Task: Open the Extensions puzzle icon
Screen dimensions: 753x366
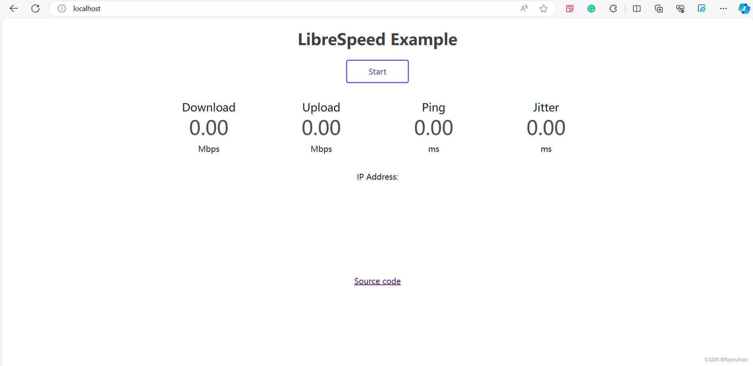Action: tap(613, 9)
